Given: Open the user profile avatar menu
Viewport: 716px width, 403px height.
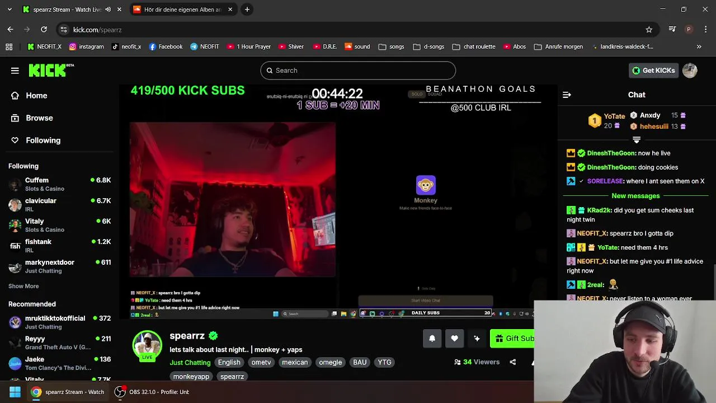Looking at the screenshot, I should (x=690, y=71).
